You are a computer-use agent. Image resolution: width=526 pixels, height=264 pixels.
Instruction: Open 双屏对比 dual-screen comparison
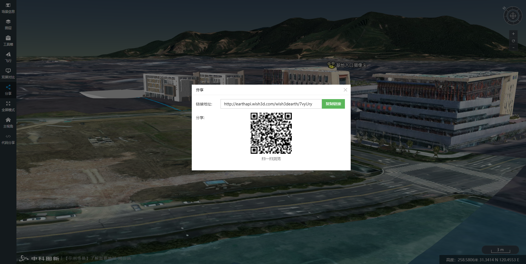[8, 74]
